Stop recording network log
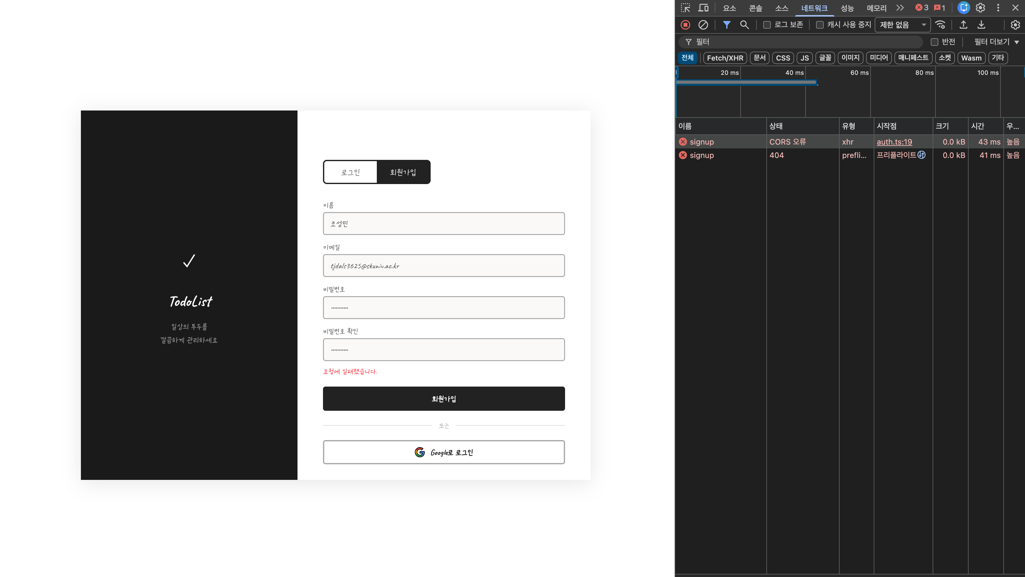1025x577 pixels. pyautogui.click(x=685, y=25)
